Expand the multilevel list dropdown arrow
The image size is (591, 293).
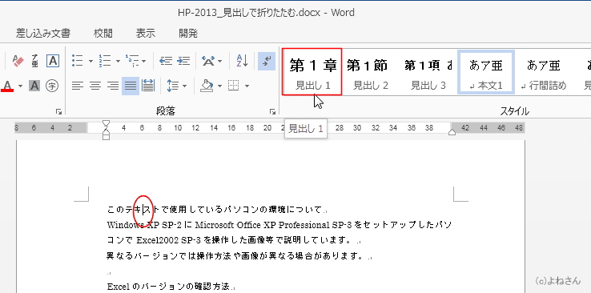[144, 61]
